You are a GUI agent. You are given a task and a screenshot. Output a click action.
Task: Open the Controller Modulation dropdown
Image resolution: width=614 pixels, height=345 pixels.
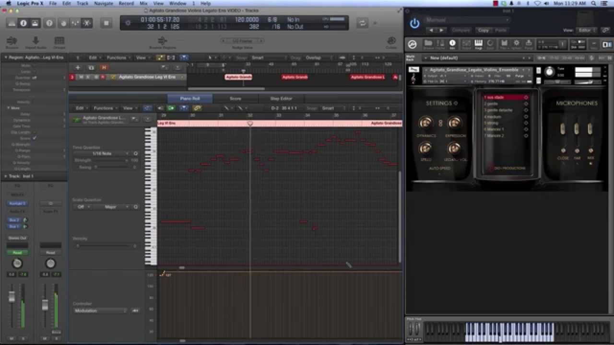(x=100, y=310)
